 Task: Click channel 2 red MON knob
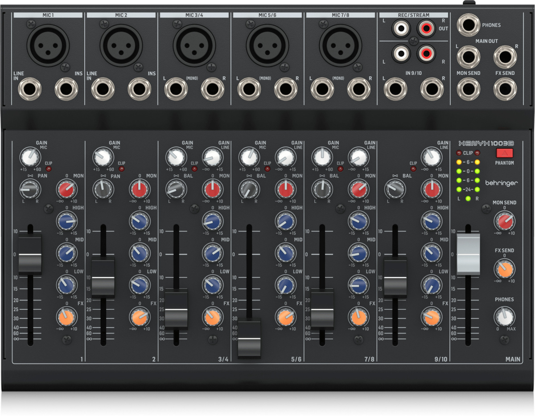(x=140, y=189)
